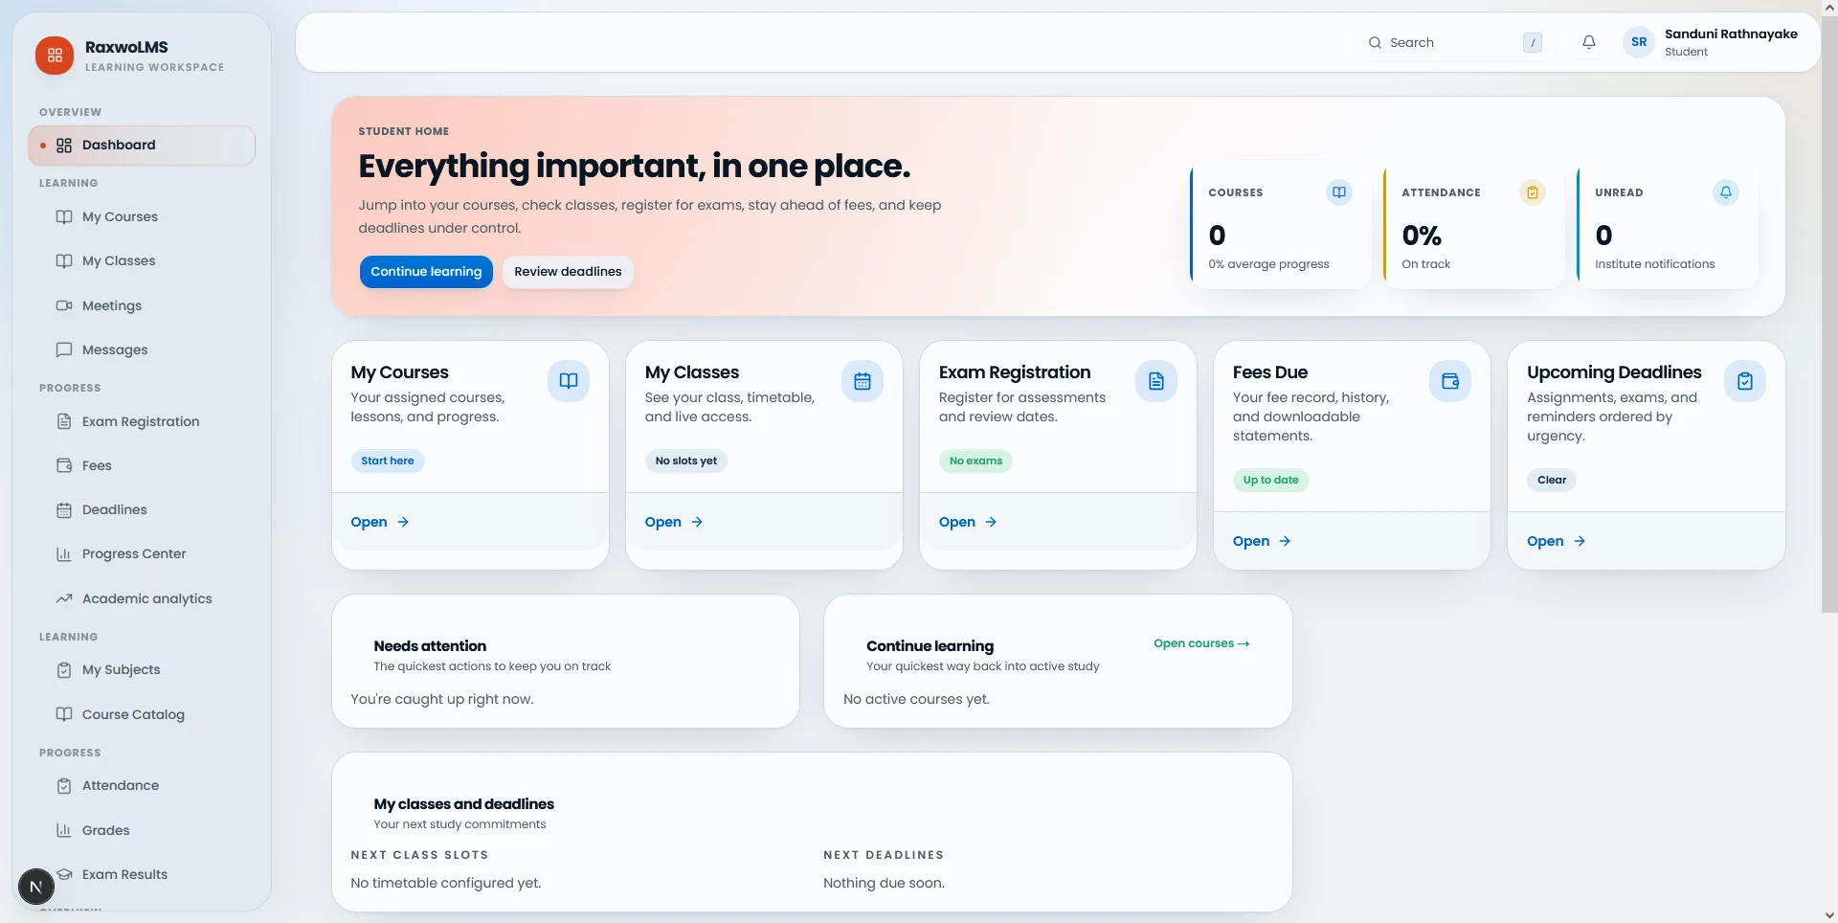Click the Exam Registration card document icon
Screen dimensions: 1838x923
tap(1156, 381)
